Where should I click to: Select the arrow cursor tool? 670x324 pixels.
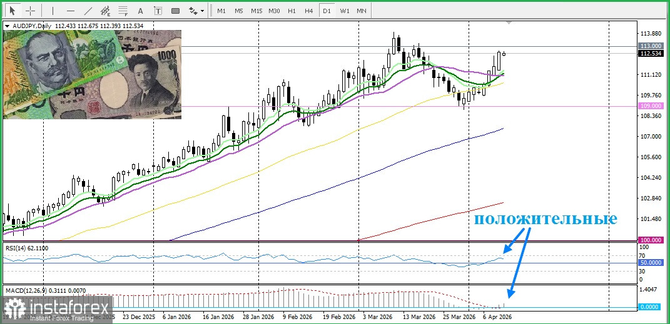tap(13, 11)
